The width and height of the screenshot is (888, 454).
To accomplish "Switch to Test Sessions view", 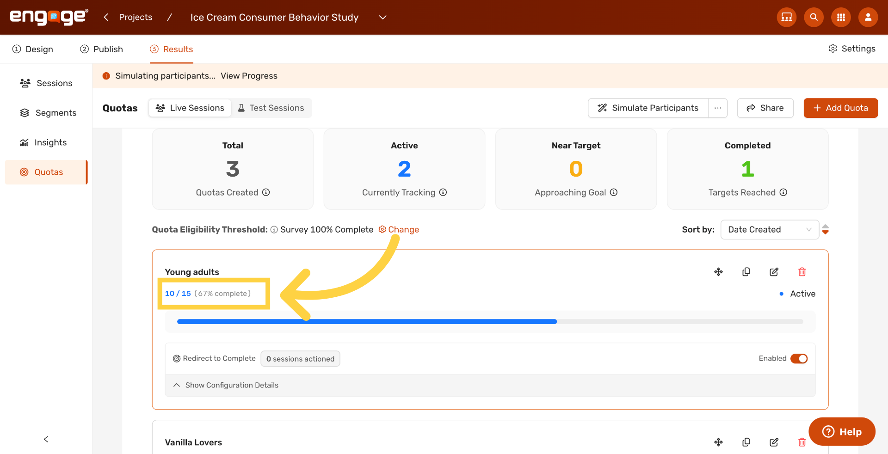I will click(x=271, y=108).
